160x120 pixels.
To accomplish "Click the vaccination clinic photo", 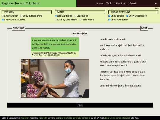I will pos(55,79).
